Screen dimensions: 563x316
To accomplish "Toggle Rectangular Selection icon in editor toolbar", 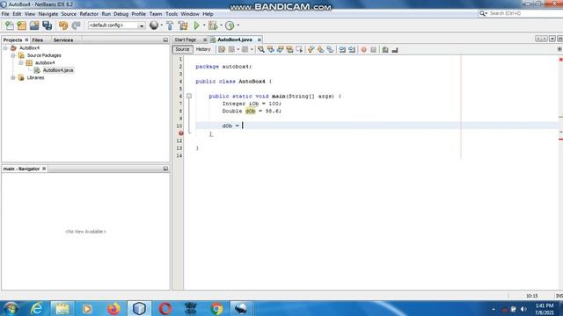I will [x=299, y=50].
